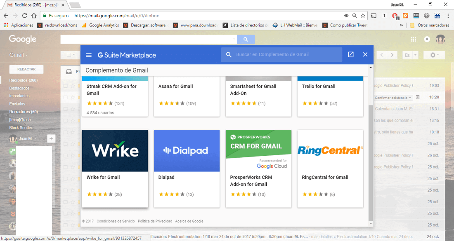Click the Marketplace dialog scrollbar thumb
Viewport: 454px width, 241px height.
tap(371, 162)
